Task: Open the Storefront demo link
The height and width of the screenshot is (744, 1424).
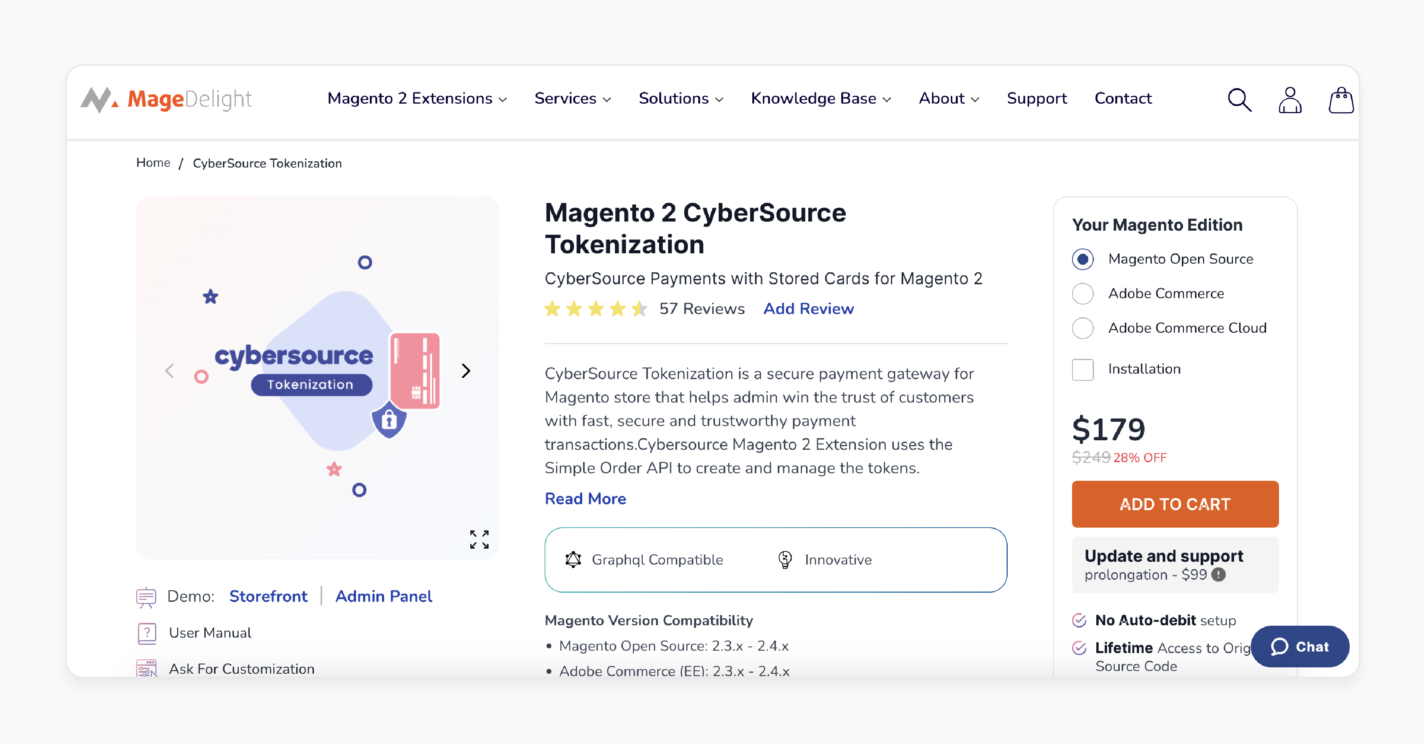Action: 268,597
